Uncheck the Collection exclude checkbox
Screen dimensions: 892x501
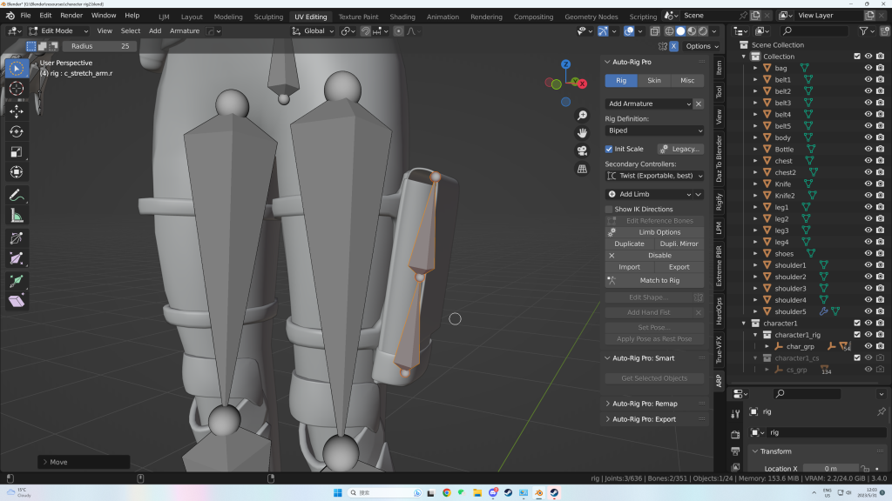click(857, 57)
